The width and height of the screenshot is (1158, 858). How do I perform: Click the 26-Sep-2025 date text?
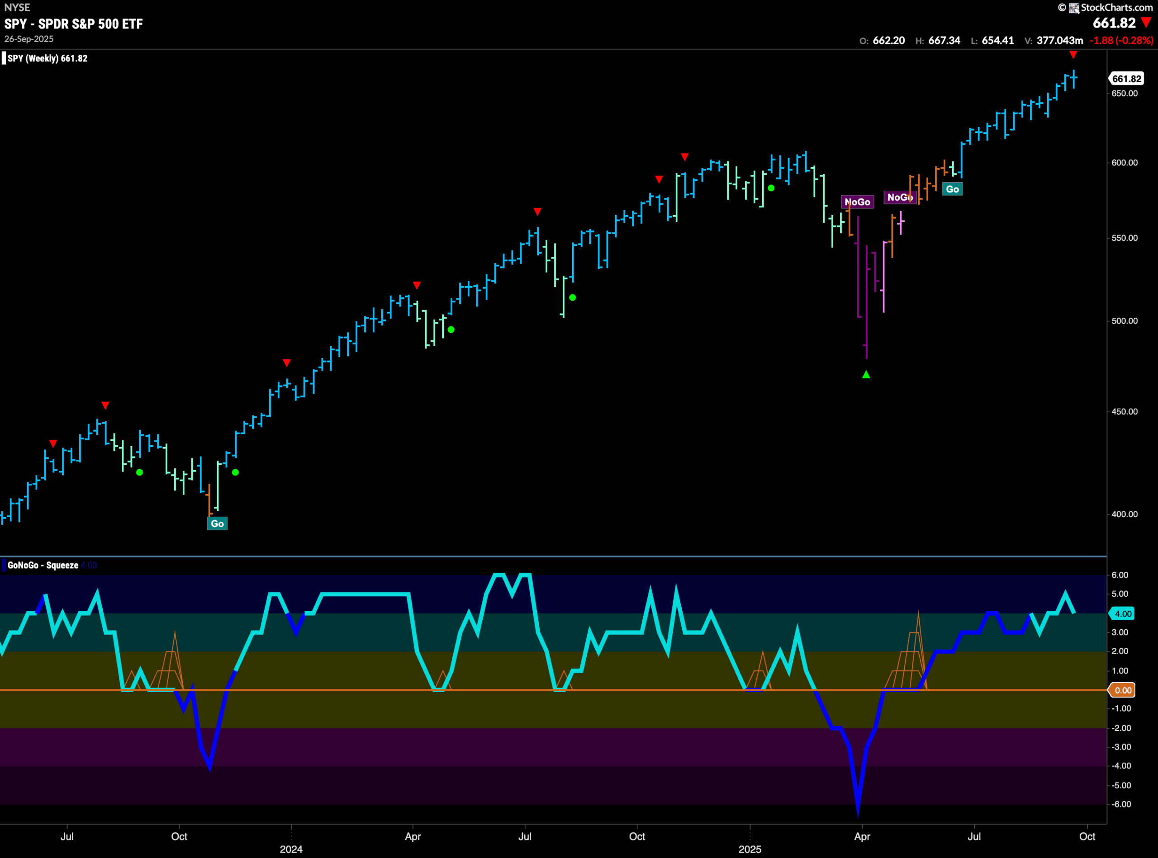point(29,39)
